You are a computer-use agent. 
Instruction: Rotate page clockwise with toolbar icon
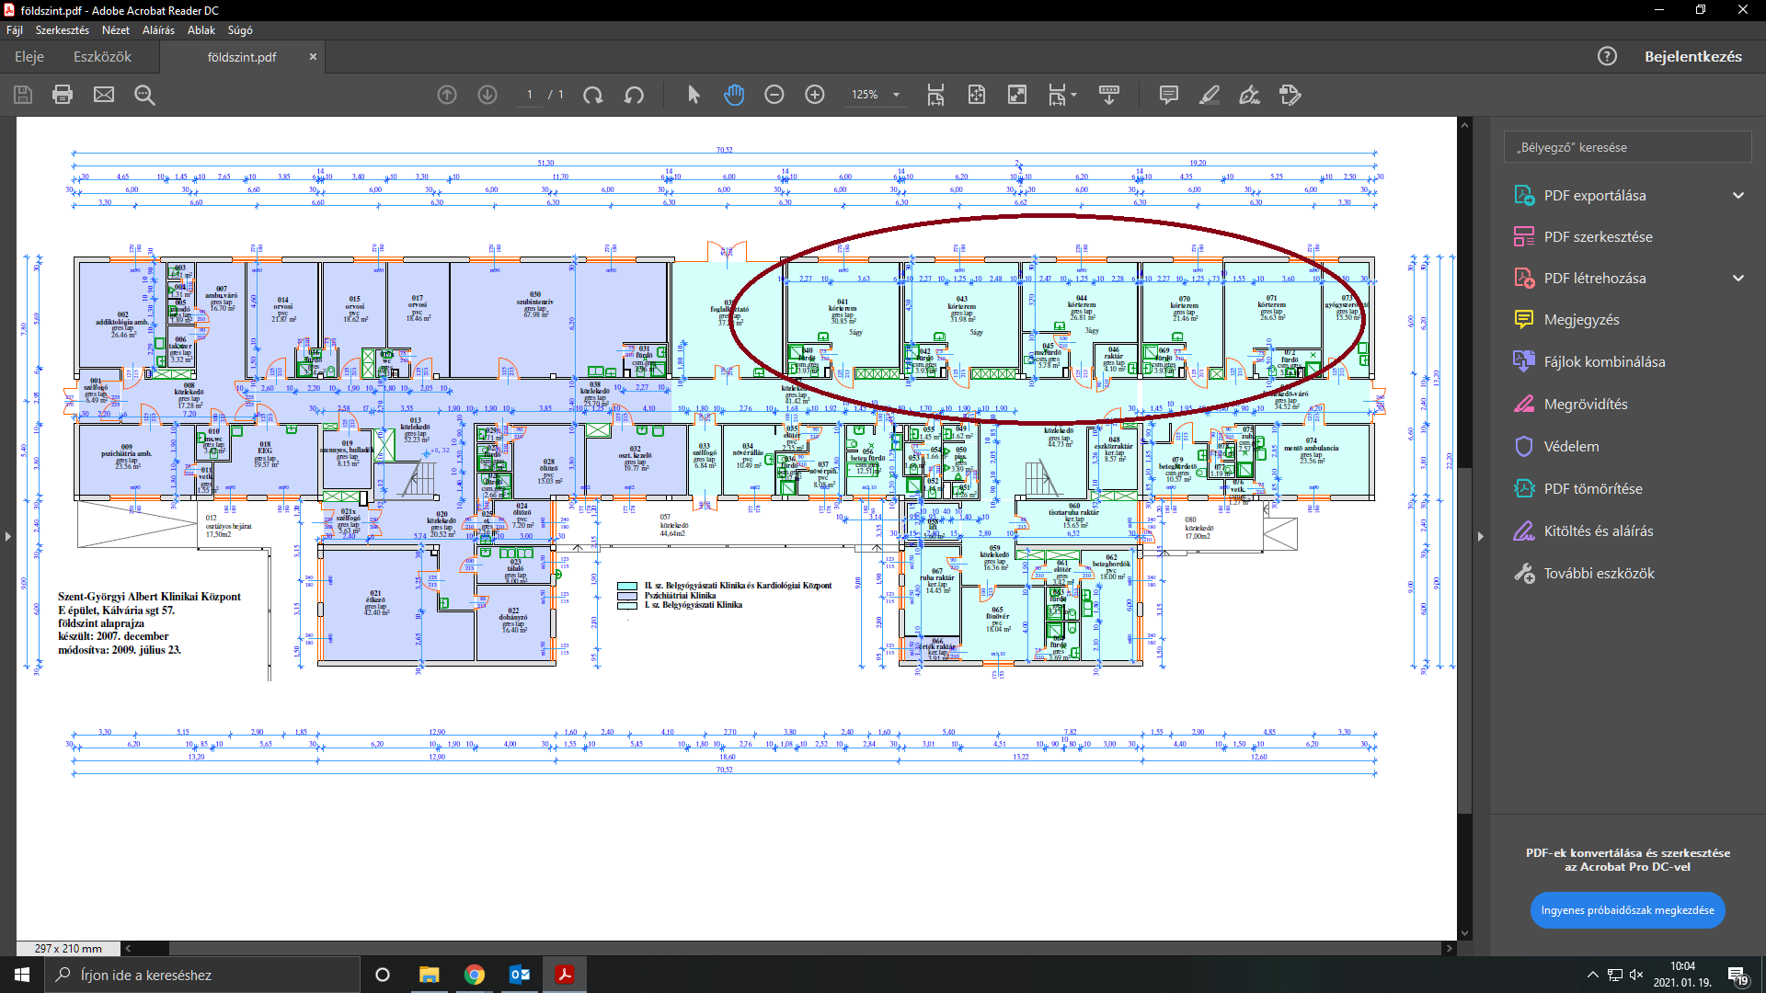593,95
